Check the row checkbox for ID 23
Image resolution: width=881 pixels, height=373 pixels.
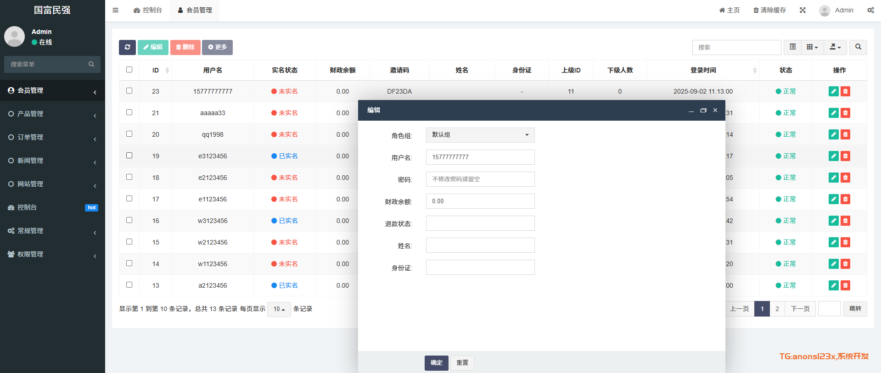[129, 91]
